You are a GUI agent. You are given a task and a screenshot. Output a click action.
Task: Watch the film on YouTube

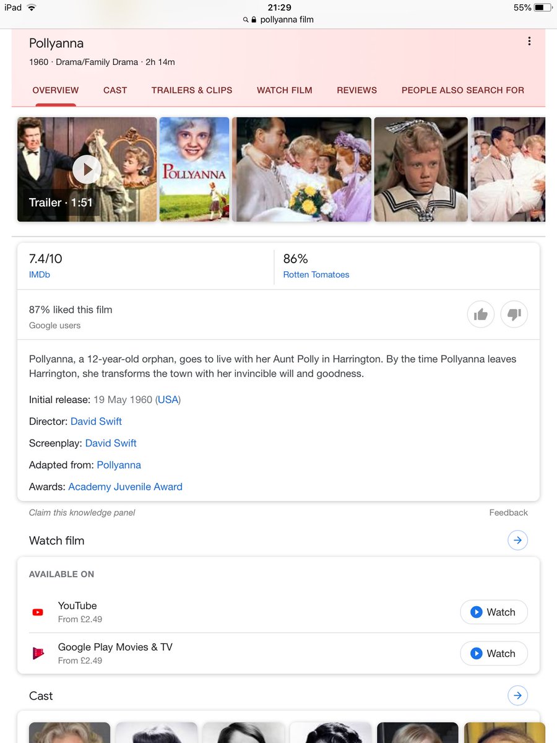point(494,612)
